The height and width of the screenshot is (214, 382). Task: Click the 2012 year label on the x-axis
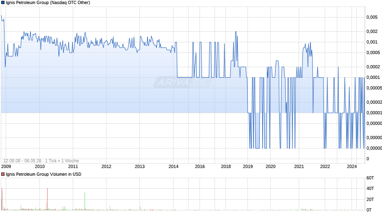[106, 166]
